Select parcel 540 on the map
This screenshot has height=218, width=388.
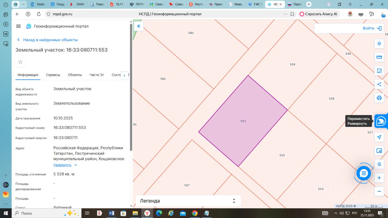coord(348,54)
